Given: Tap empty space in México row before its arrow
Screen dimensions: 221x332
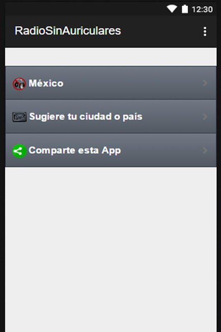Looking at the screenshot, I should 132,83.
